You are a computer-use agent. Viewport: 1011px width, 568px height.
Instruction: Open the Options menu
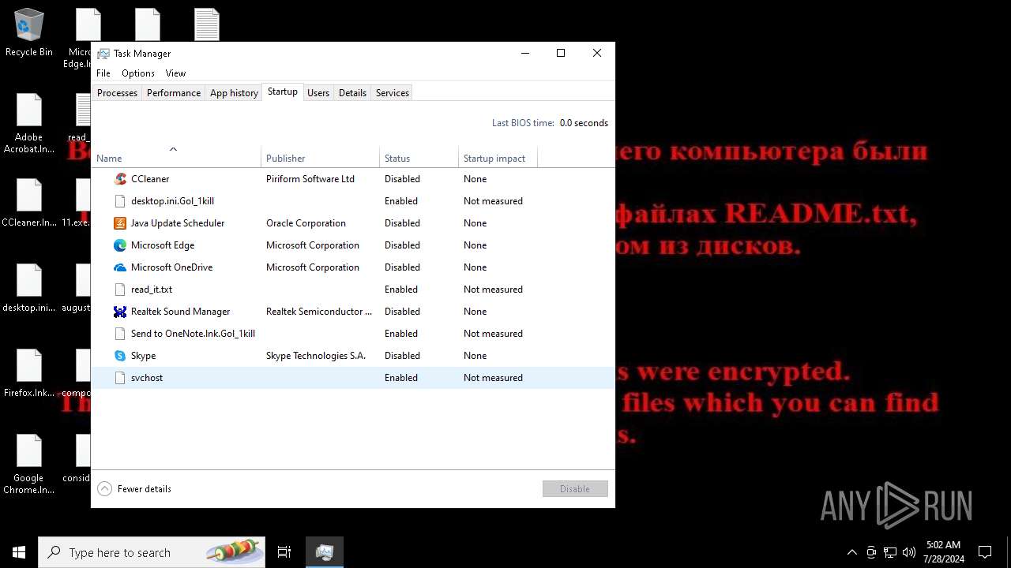coord(138,73)
